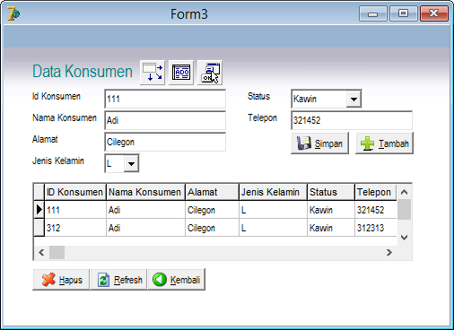Focus the Id Konsumen input field
Viewport: 454px width, 330px height.
165,99
